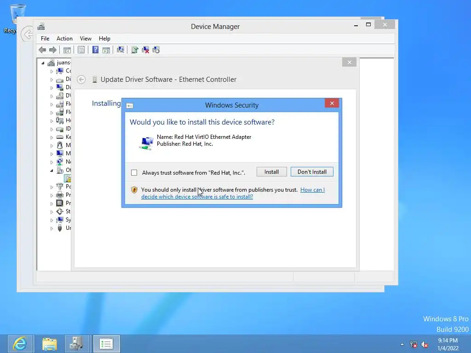Close the Update Driver Software wizard
Image resolution: width=471 pixels, height=353 pixels.
(349, 62)
